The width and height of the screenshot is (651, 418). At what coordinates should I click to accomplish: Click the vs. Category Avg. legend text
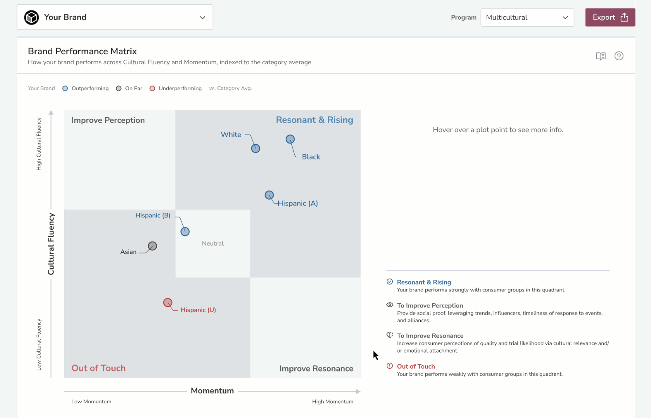point(230,88)
